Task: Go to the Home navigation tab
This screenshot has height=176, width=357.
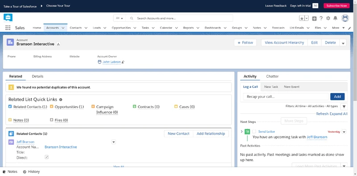Action: [x=37, y=28]
